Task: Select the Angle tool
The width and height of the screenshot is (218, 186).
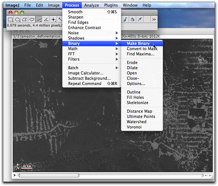Action: pos(46,19)
